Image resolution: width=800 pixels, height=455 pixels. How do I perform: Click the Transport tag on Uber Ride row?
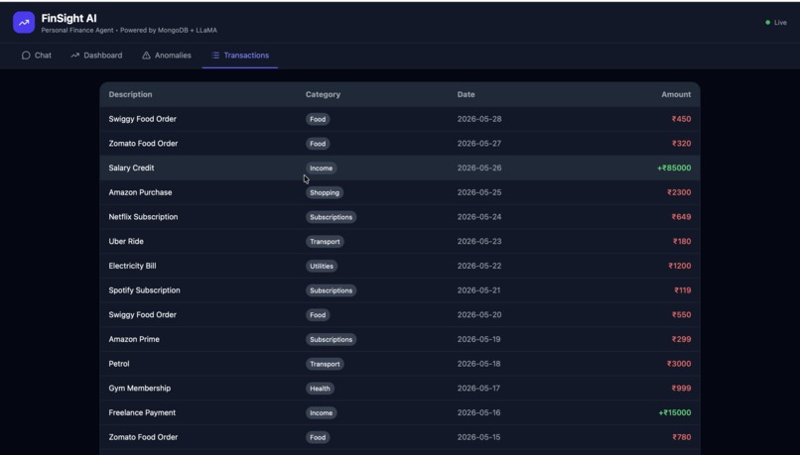coord(325,241)
